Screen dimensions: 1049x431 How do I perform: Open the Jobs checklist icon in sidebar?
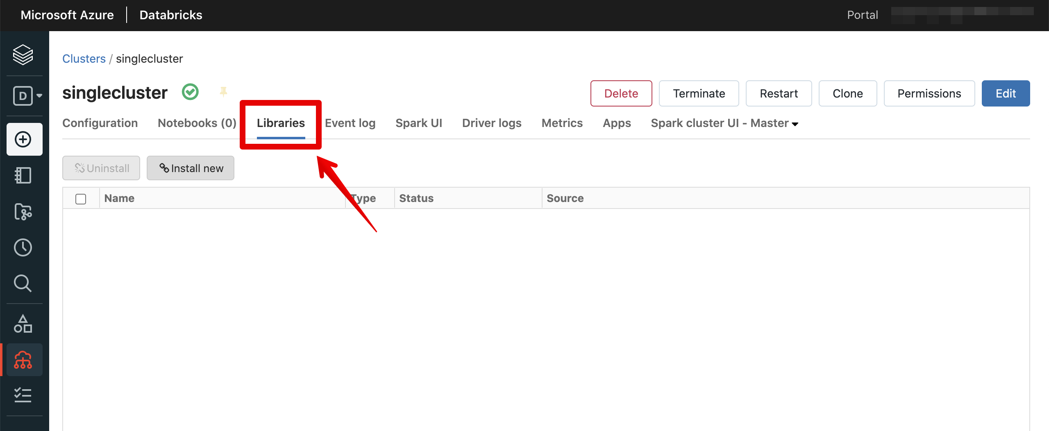point(23,395)
